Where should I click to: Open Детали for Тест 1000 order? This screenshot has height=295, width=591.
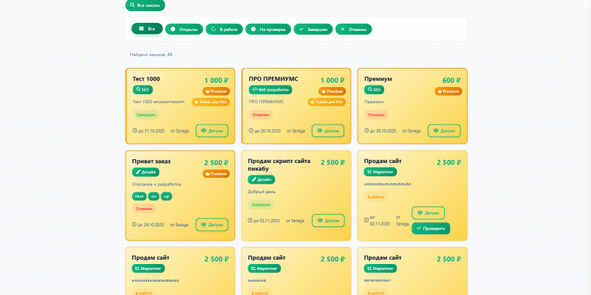tap(212, 131)
